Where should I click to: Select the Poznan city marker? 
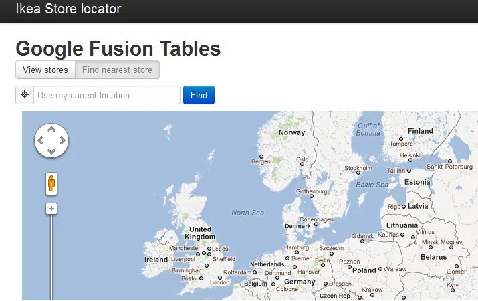point(350,267)
